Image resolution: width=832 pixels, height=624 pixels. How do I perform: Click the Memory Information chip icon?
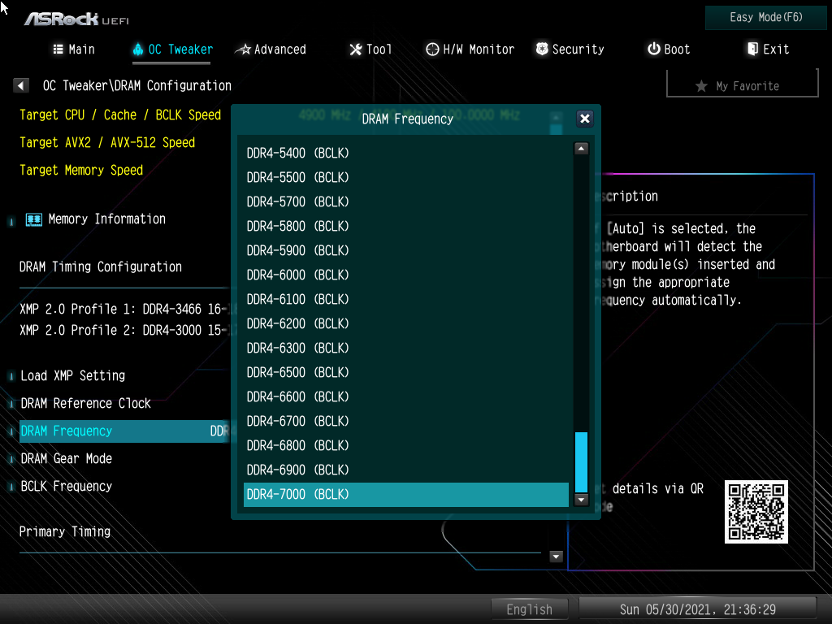click(33, 219)
